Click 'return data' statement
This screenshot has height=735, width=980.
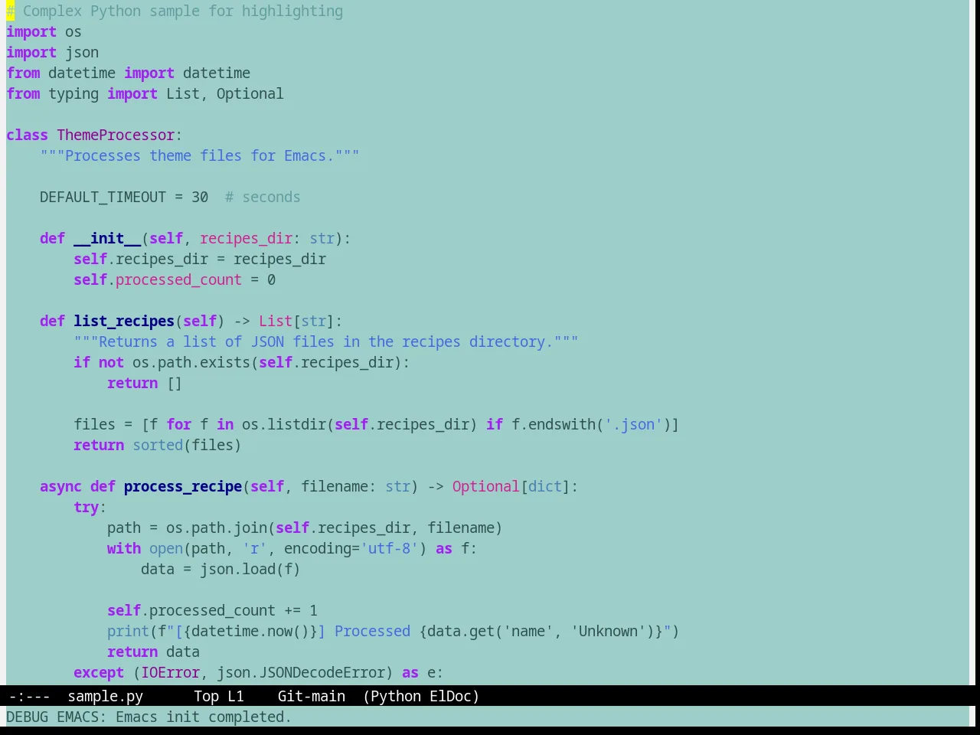(153, 652)
